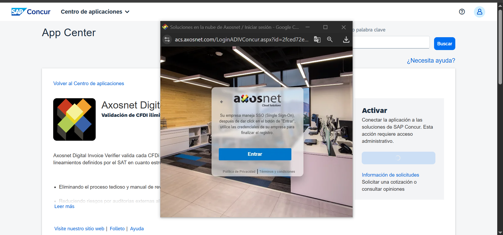Open the Folleto link
The image size is (503, 235).
[x=117, y=229]
